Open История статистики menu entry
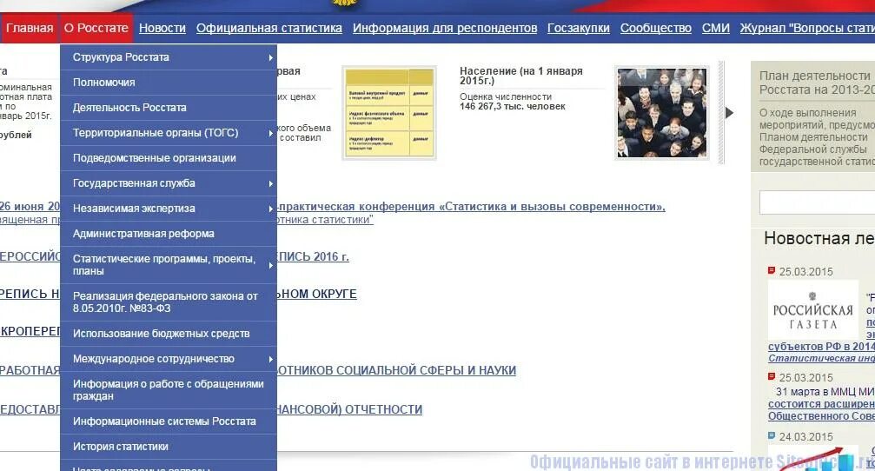 [169, 447]
